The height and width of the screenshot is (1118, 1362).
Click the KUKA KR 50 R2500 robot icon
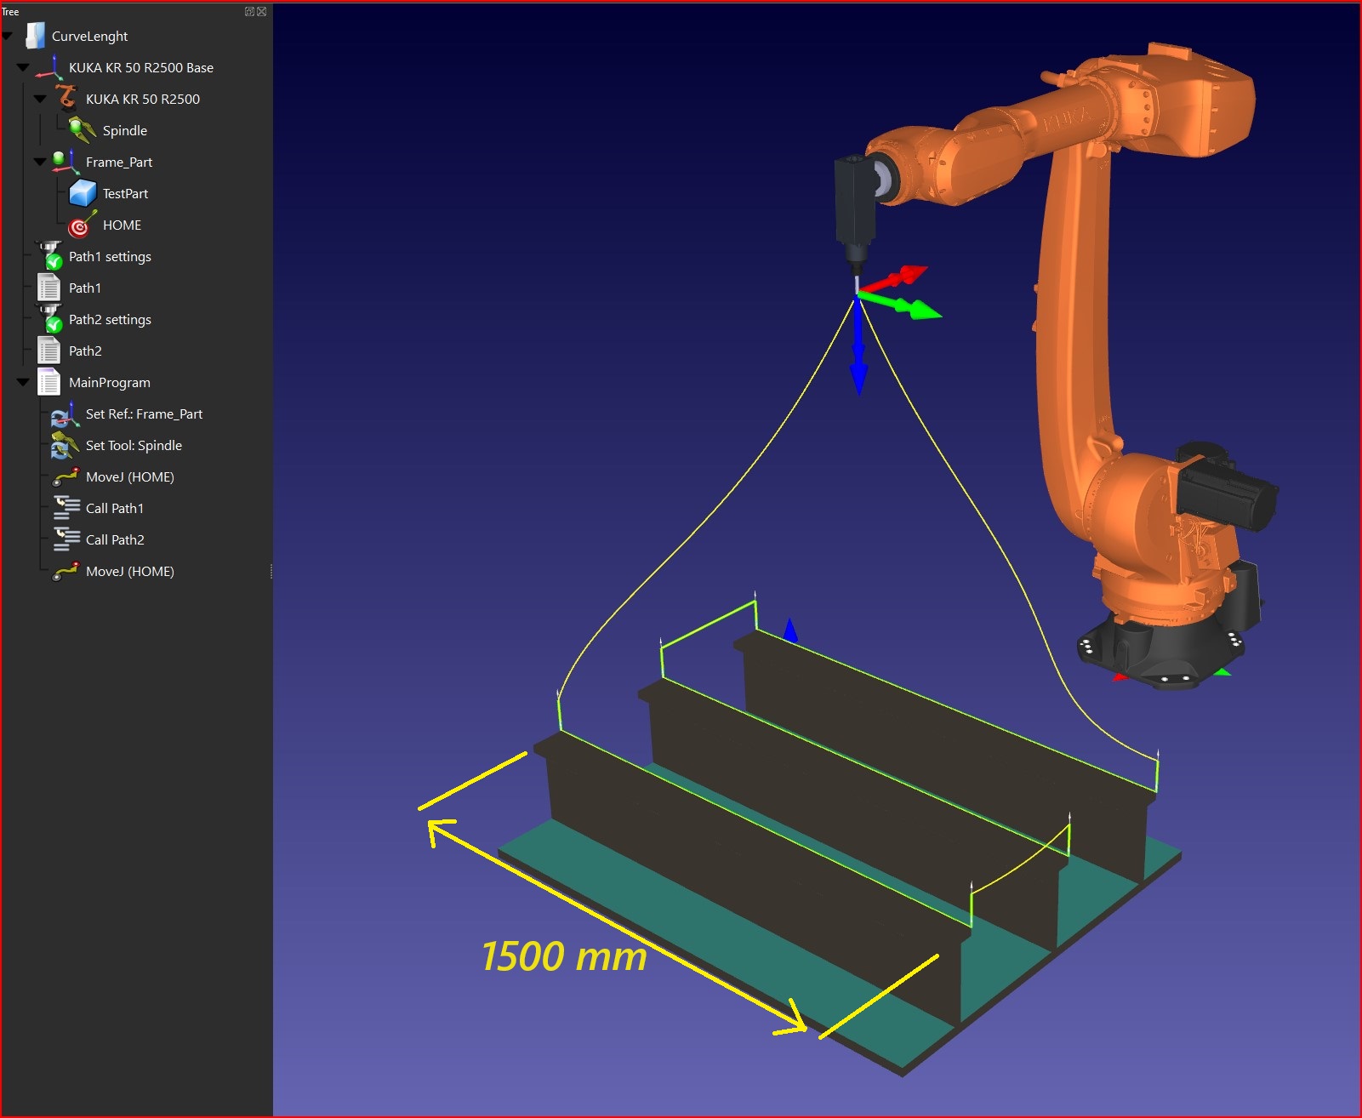pyautogui.click(x=66, y=99)
